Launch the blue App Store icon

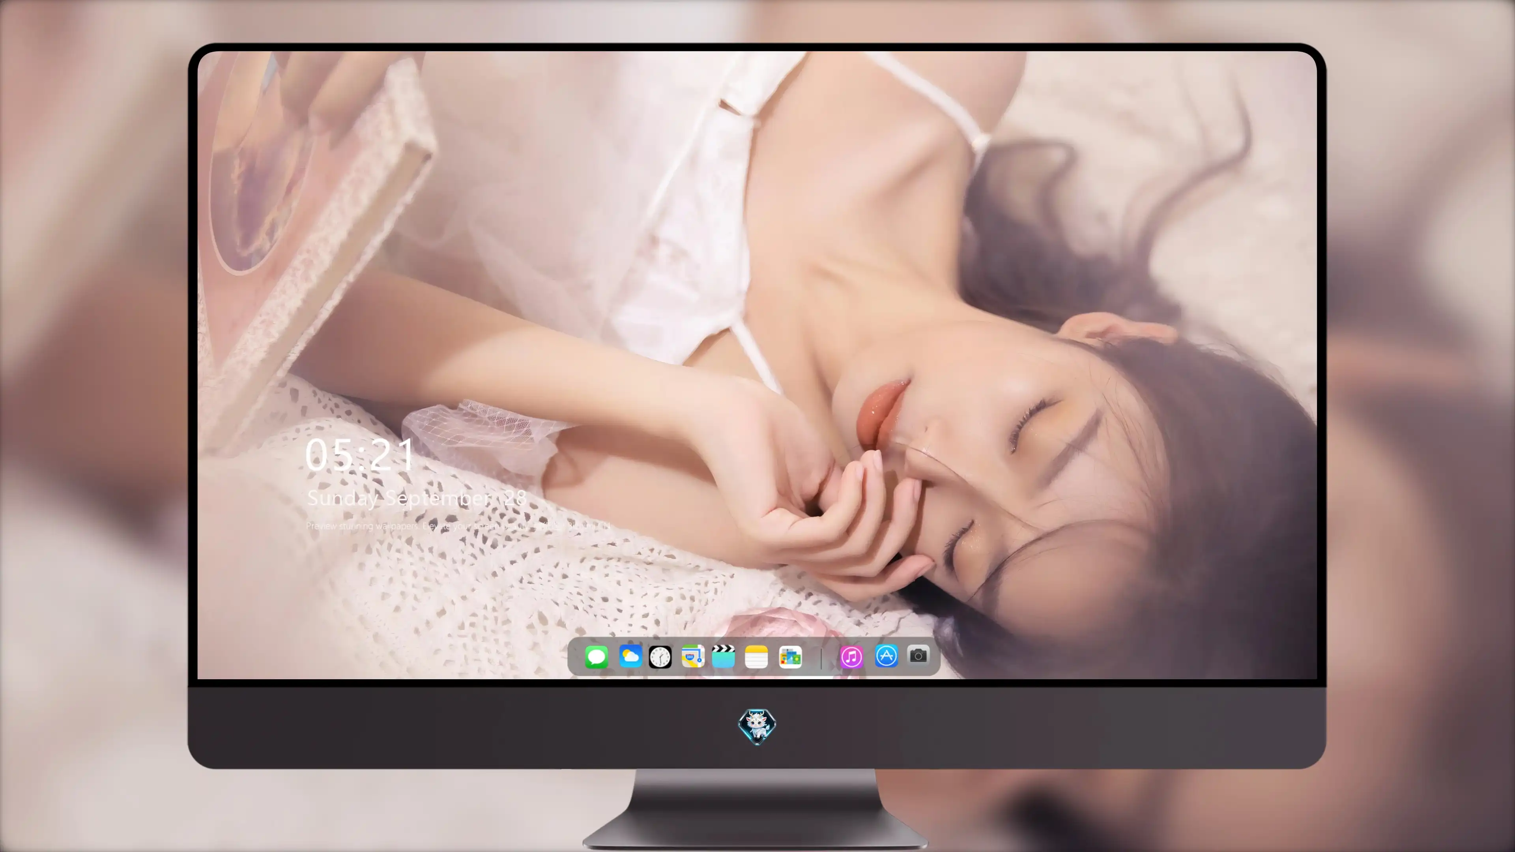click(886, 656)
